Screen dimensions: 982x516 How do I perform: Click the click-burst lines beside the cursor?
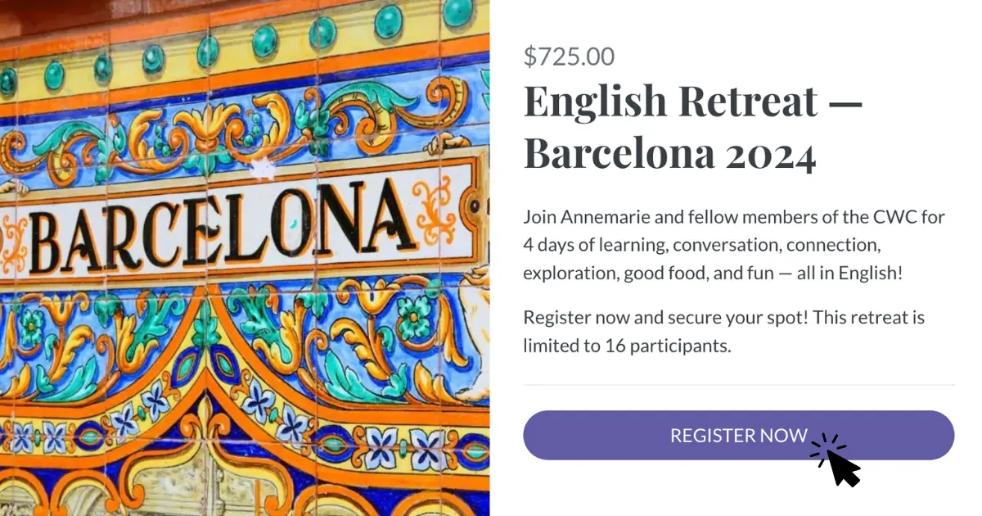(x=827, y=449)
